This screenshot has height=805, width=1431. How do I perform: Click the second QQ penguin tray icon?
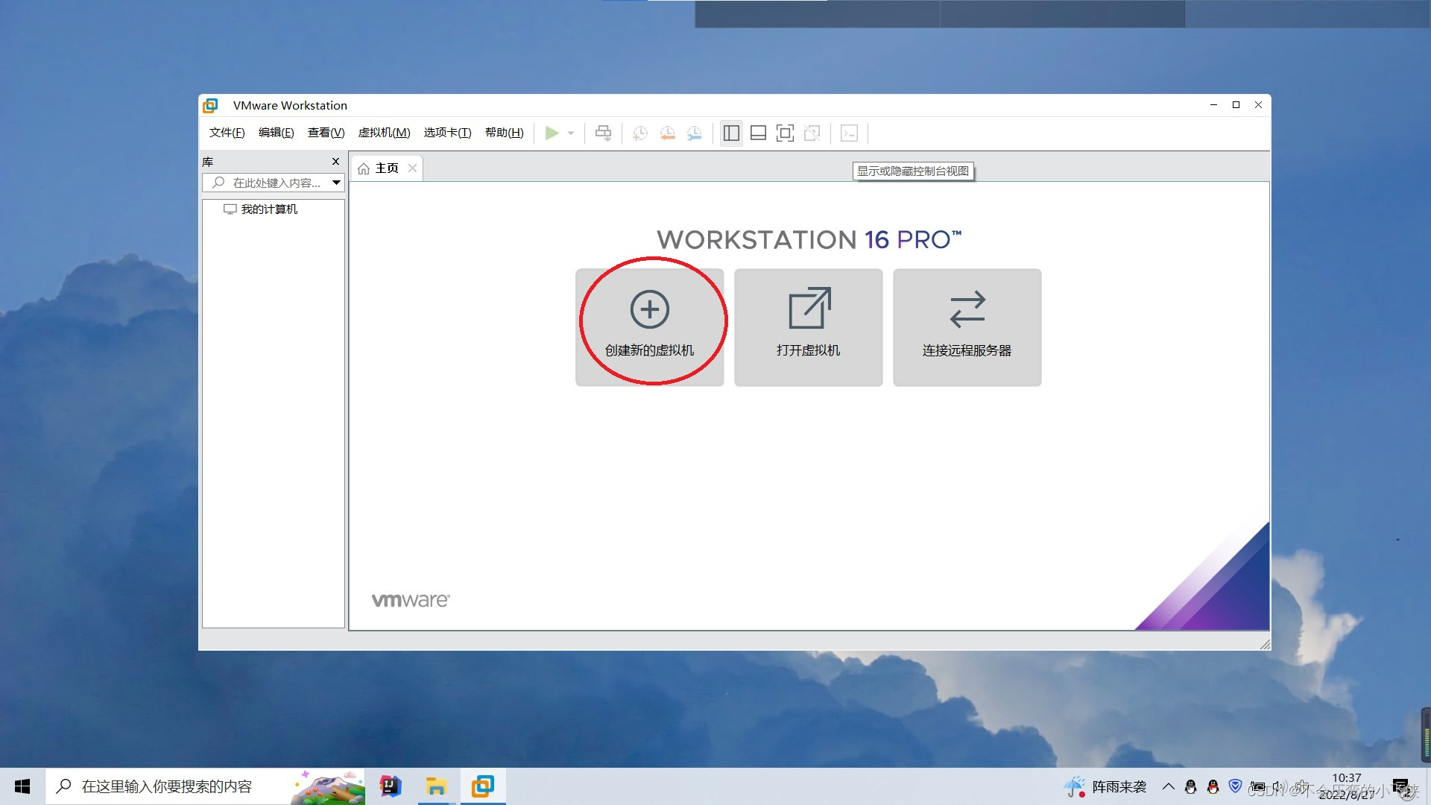[1213, 786]
